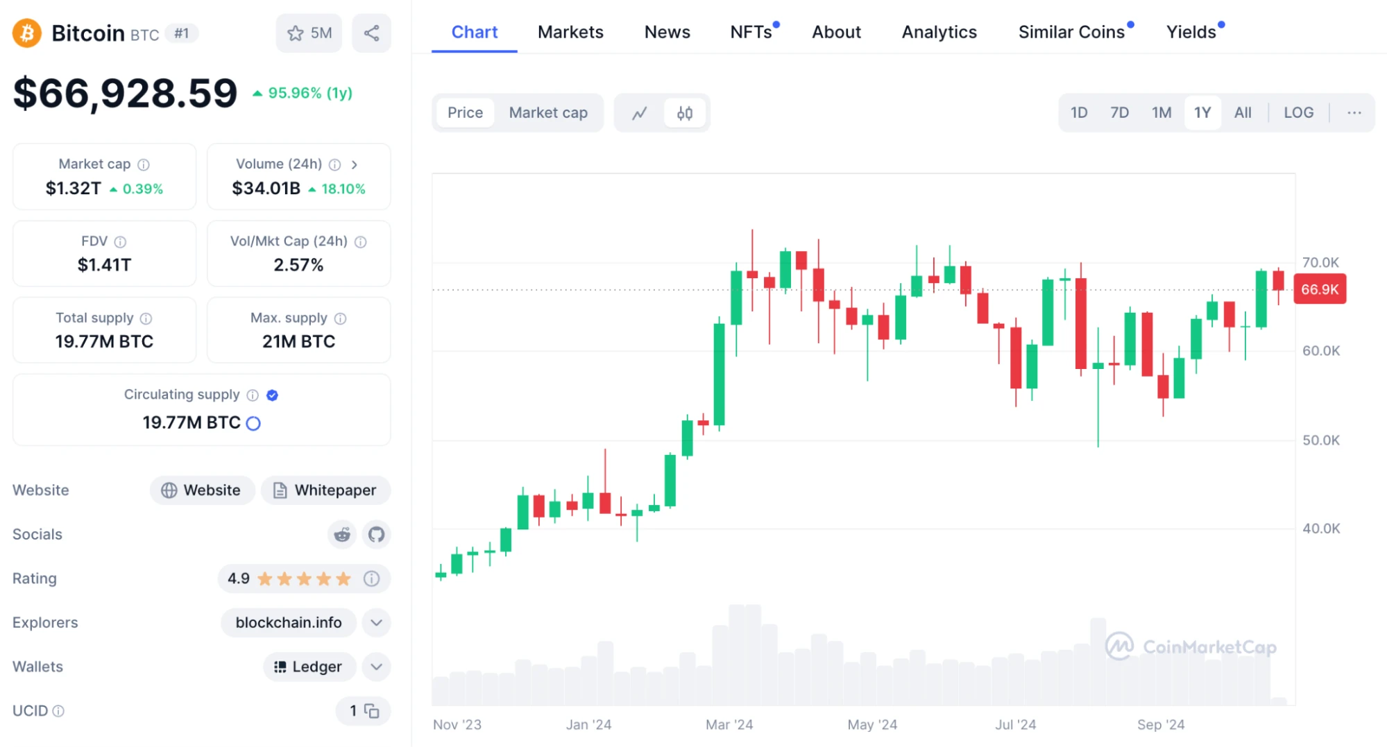Switch to the NFTs tab
Viewport: 1387px width, 747px height.
pos(751,32)
